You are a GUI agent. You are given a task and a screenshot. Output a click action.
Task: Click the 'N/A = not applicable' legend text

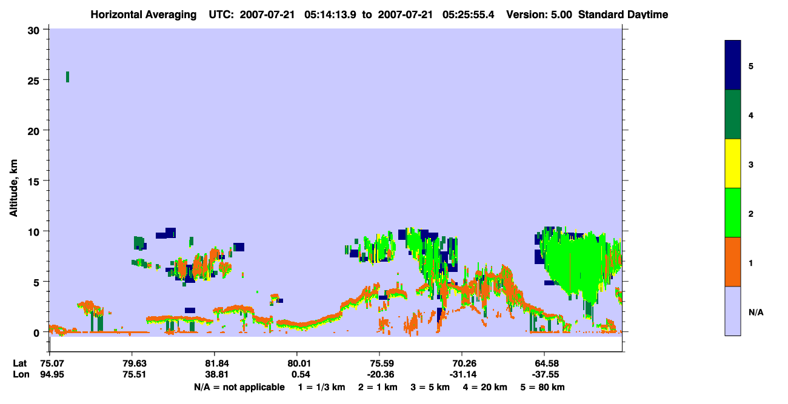(x=239, y=387)
